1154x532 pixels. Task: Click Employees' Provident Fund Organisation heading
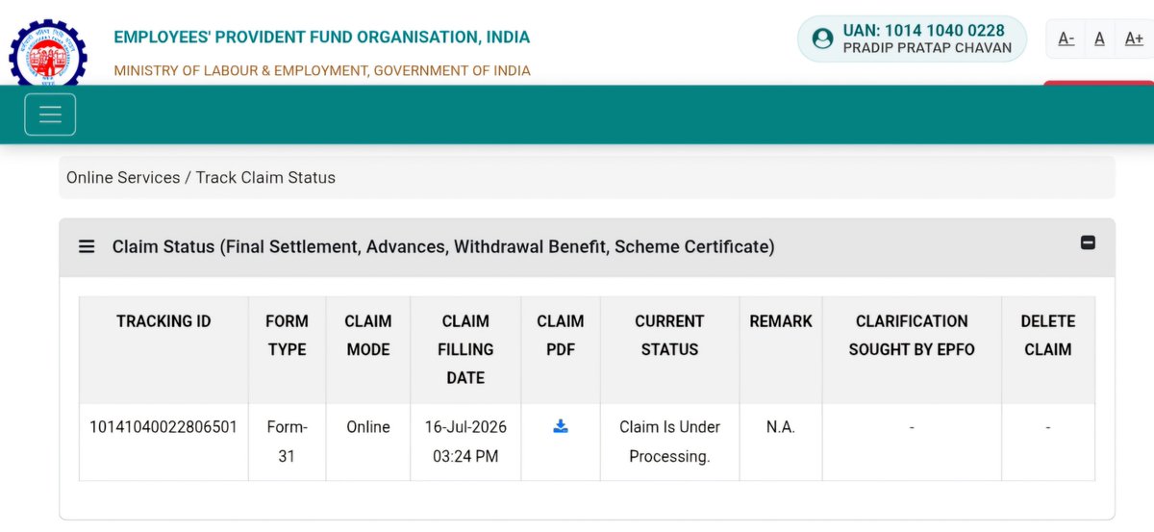click(x=321, y=38)
